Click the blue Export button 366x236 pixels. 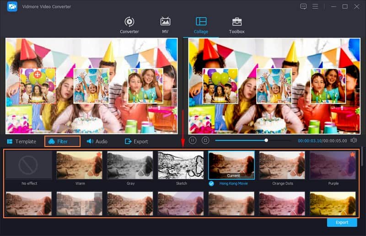tap(342, 222)
